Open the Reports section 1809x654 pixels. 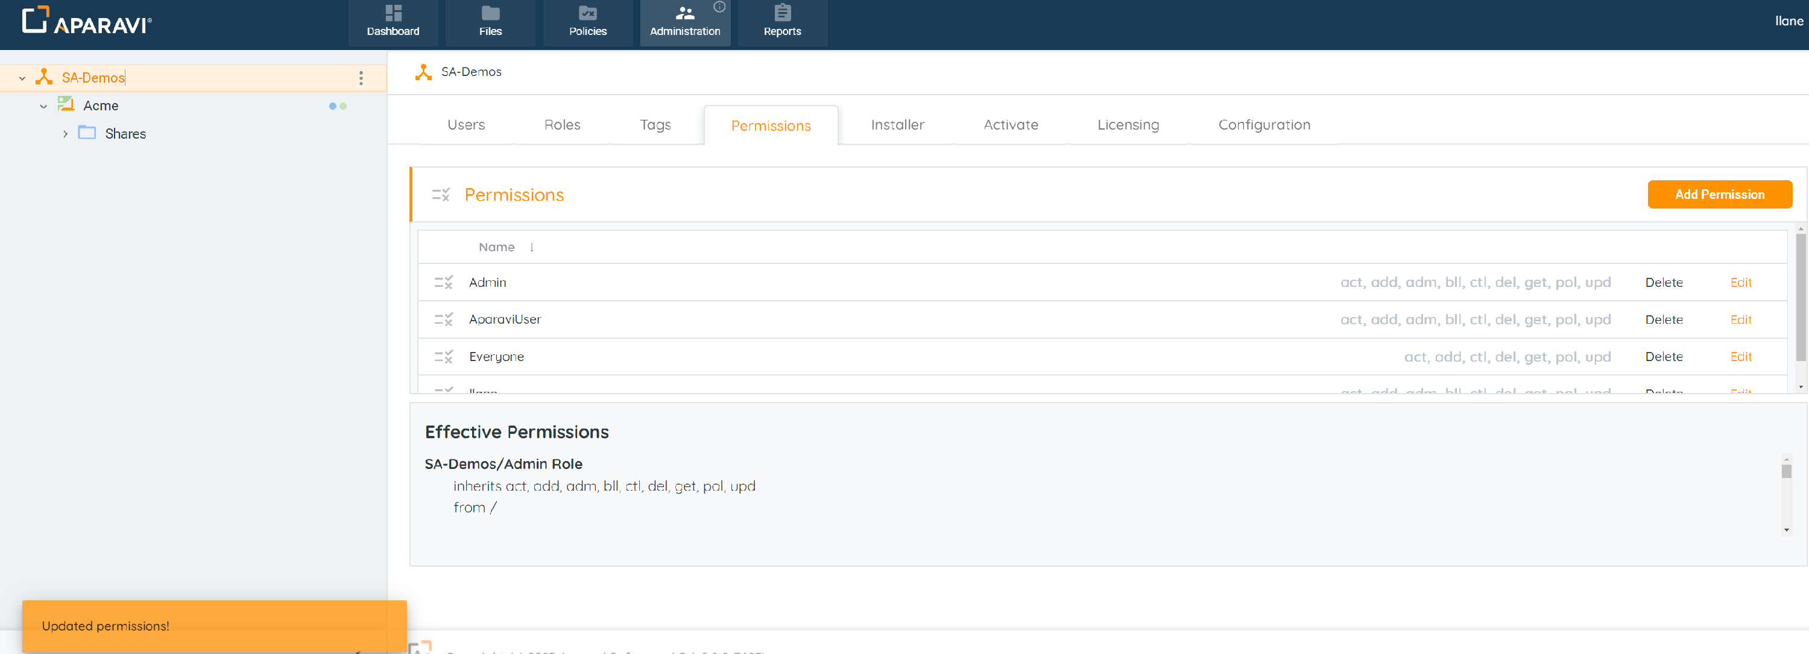click(781, 22)
